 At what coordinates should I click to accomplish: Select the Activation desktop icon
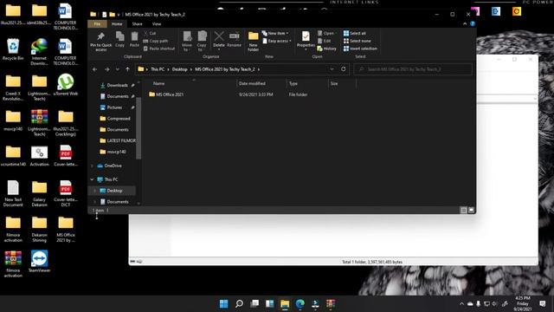pos(39,156)
